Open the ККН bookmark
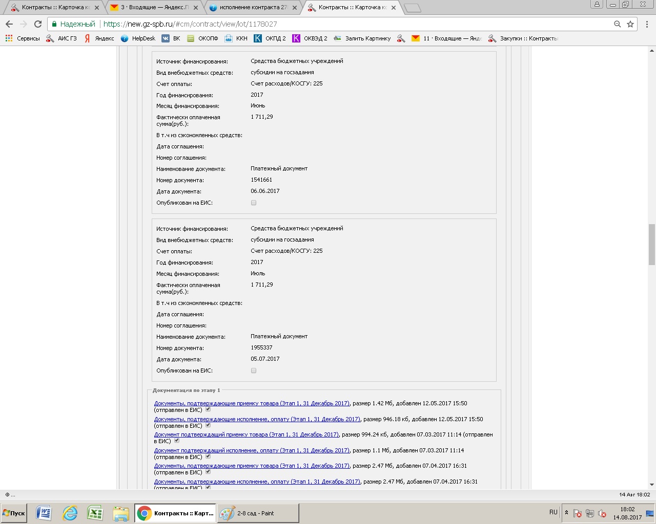Viewport: 656px width, 524px height. pos(236,38)
